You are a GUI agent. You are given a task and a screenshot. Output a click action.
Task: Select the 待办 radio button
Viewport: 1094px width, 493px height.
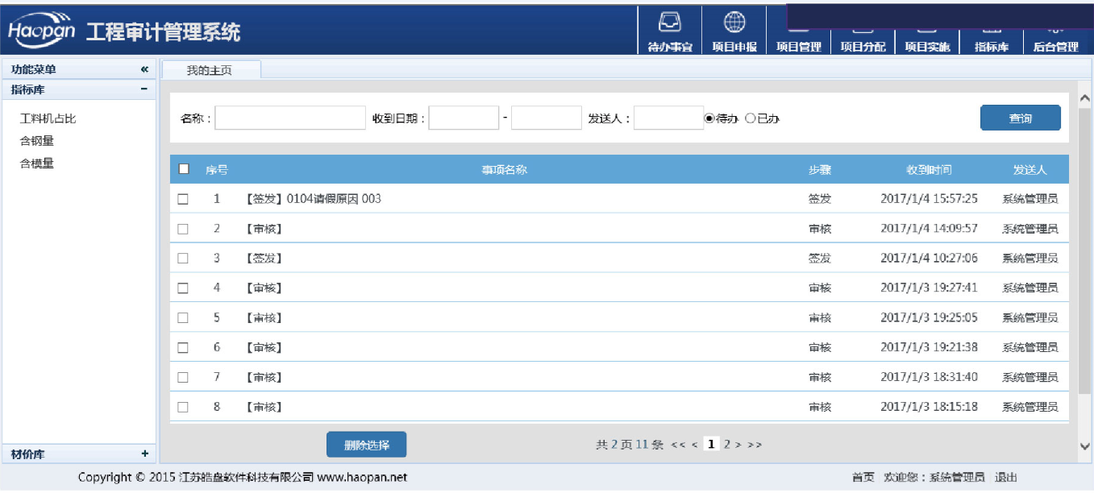[709, 118]
